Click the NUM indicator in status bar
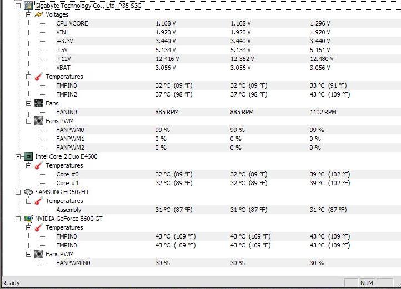The width and height of the screenshot is (401, 289). (x=367, y=282)
